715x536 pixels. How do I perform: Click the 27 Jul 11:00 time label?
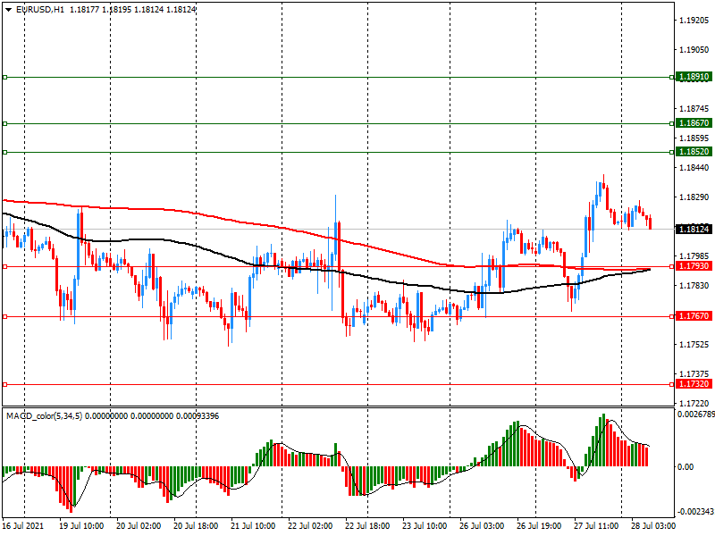[x=596, y=526]
